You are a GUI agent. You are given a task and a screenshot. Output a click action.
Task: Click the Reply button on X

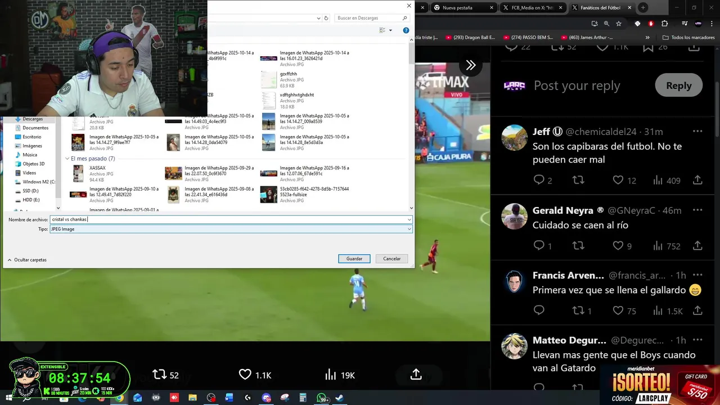pos(678,85)
